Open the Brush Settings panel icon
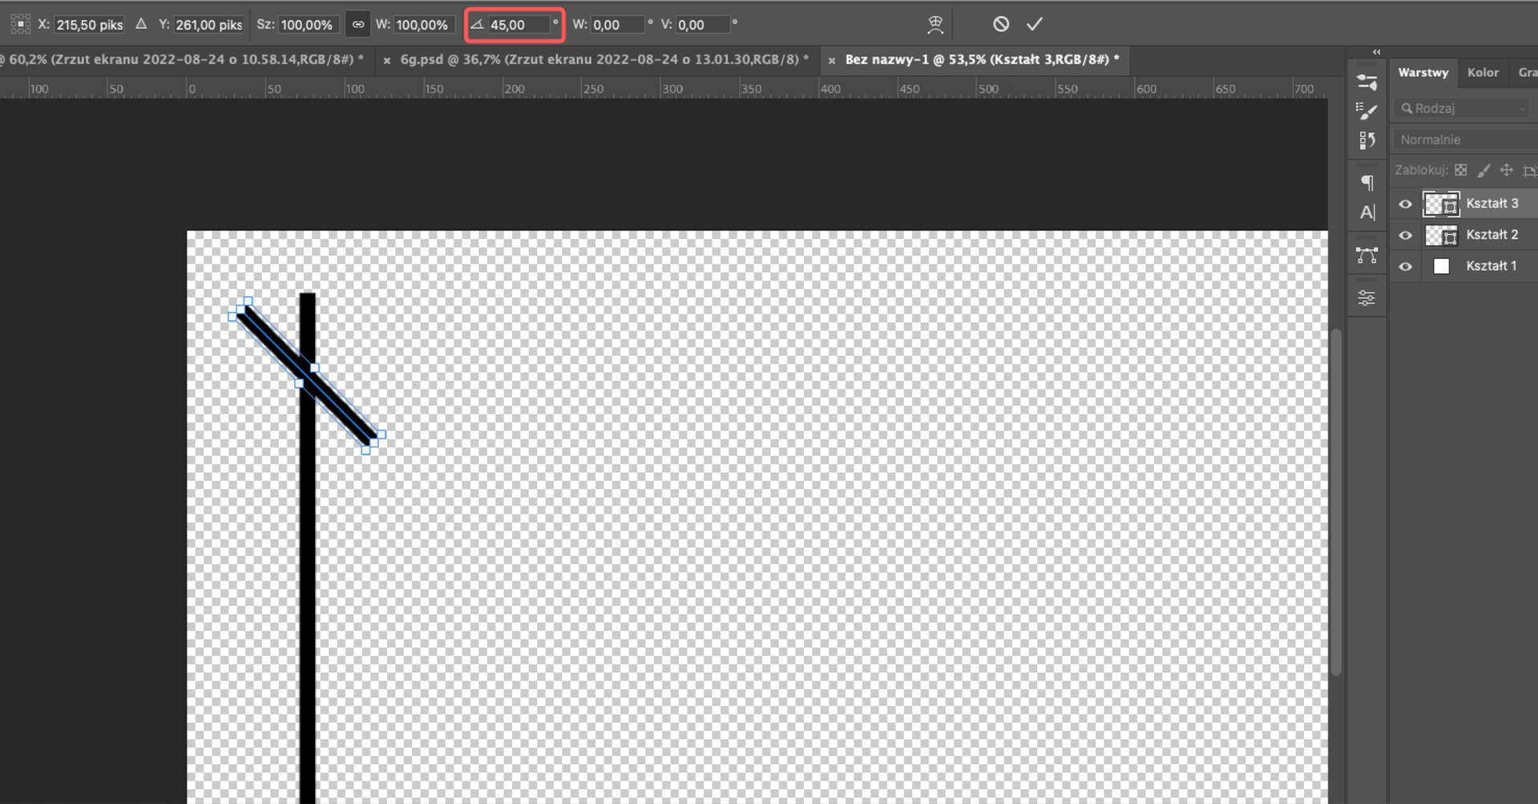The image size is (1538, 804). click(x=1367, y=82)
